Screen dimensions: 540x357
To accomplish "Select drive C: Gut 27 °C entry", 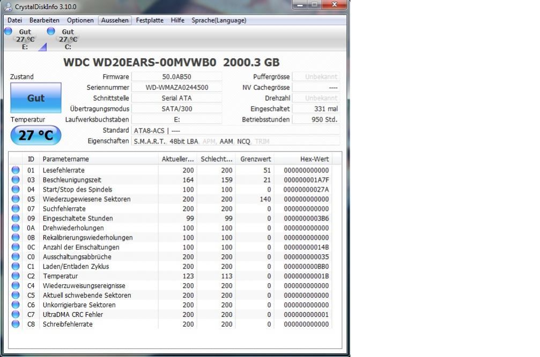I will click(68, 39).
